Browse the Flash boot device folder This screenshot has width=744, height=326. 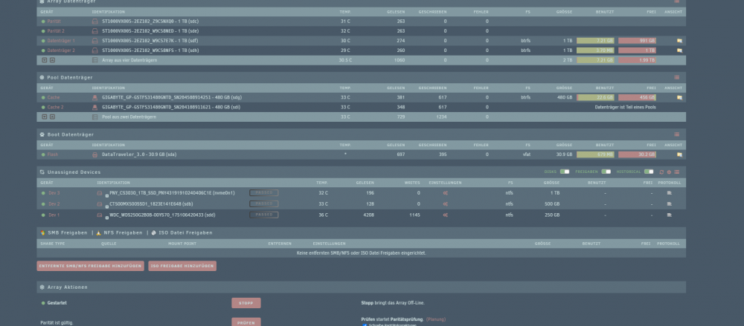click(x=679, y=154)
